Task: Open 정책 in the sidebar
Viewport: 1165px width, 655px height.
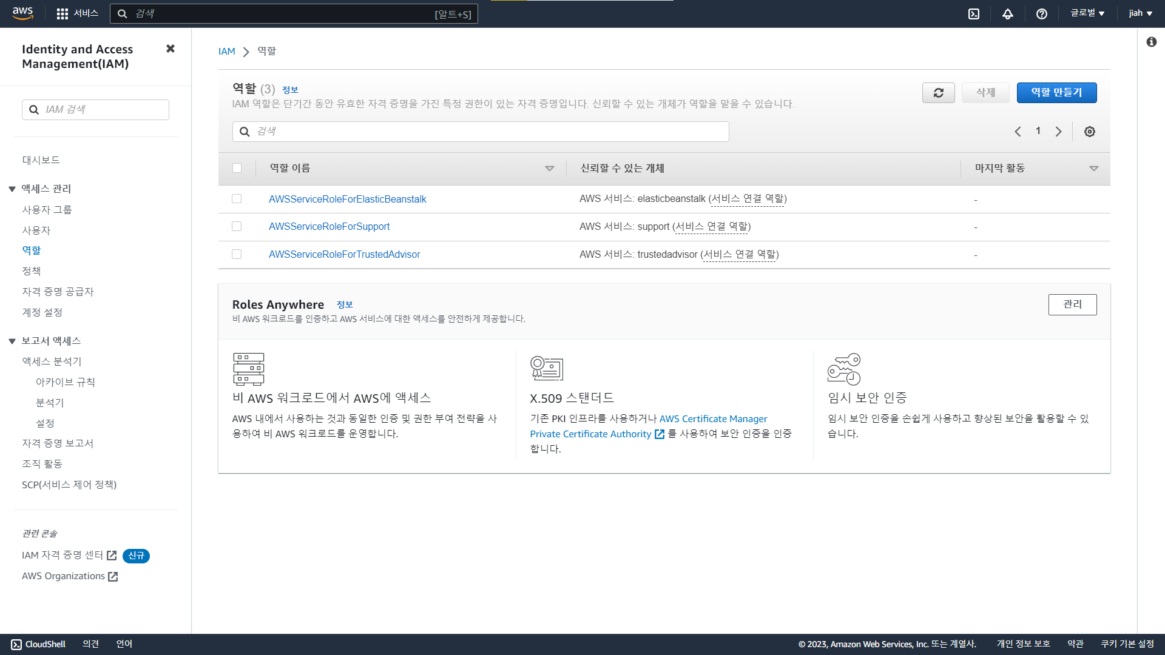Action: pos(32,271)
